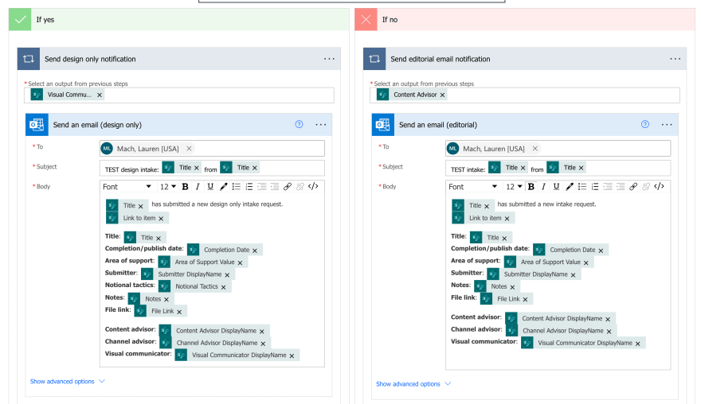This screenshot has width=701, height=404.
Task: Remove Channel Advisor DisplayName token in design email
Action: (x=264, y=344)
